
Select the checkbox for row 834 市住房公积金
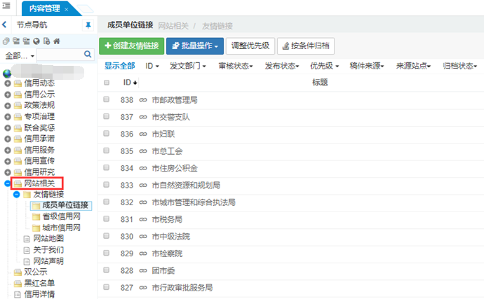tap(107, 168)
